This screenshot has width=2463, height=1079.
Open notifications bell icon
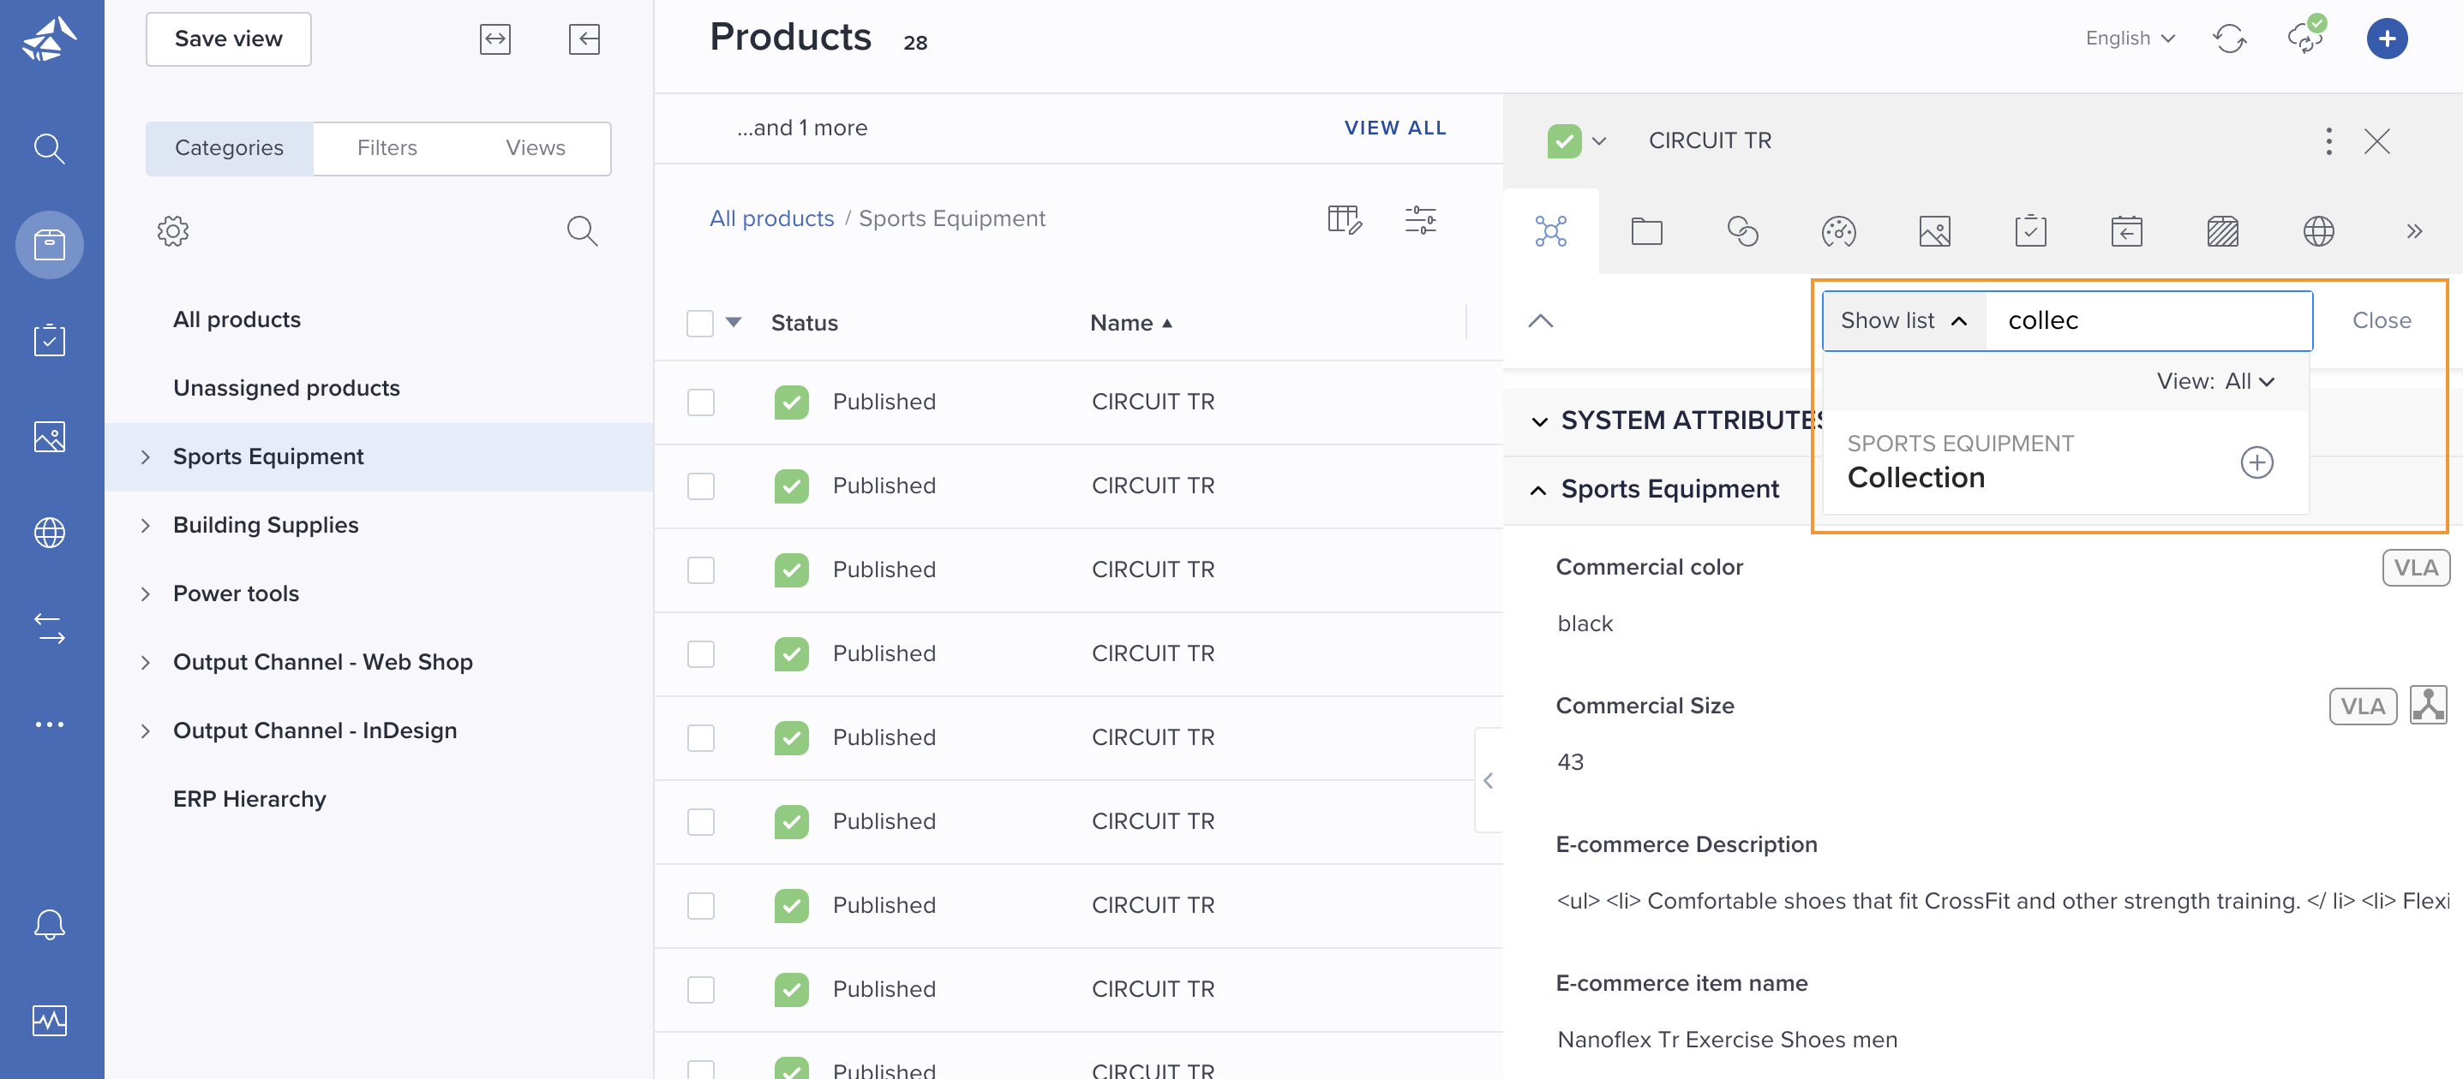point(50,924)
